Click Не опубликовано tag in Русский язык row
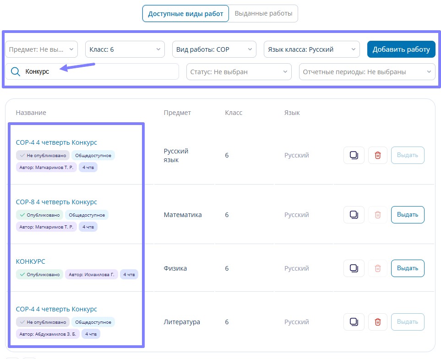The width and height of the screenshot is (441, 359). click(x=43, y=156)
